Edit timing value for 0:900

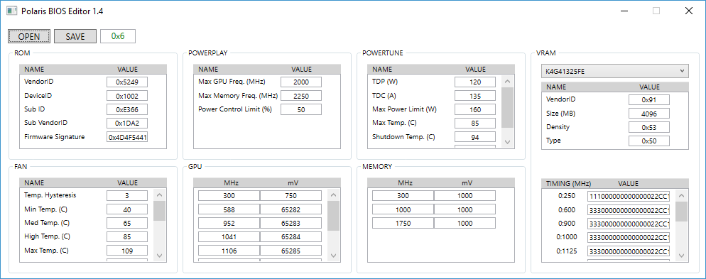point(629,224)
